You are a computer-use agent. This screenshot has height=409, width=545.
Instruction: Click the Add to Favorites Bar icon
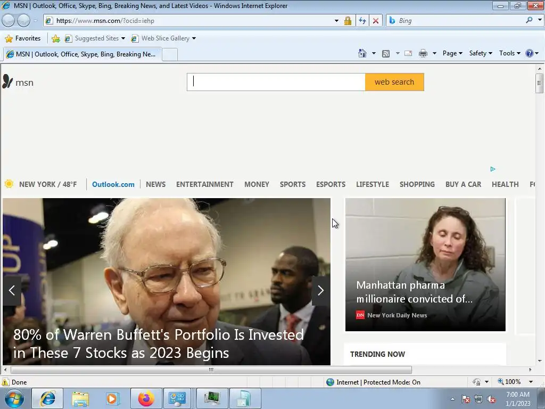55,38
